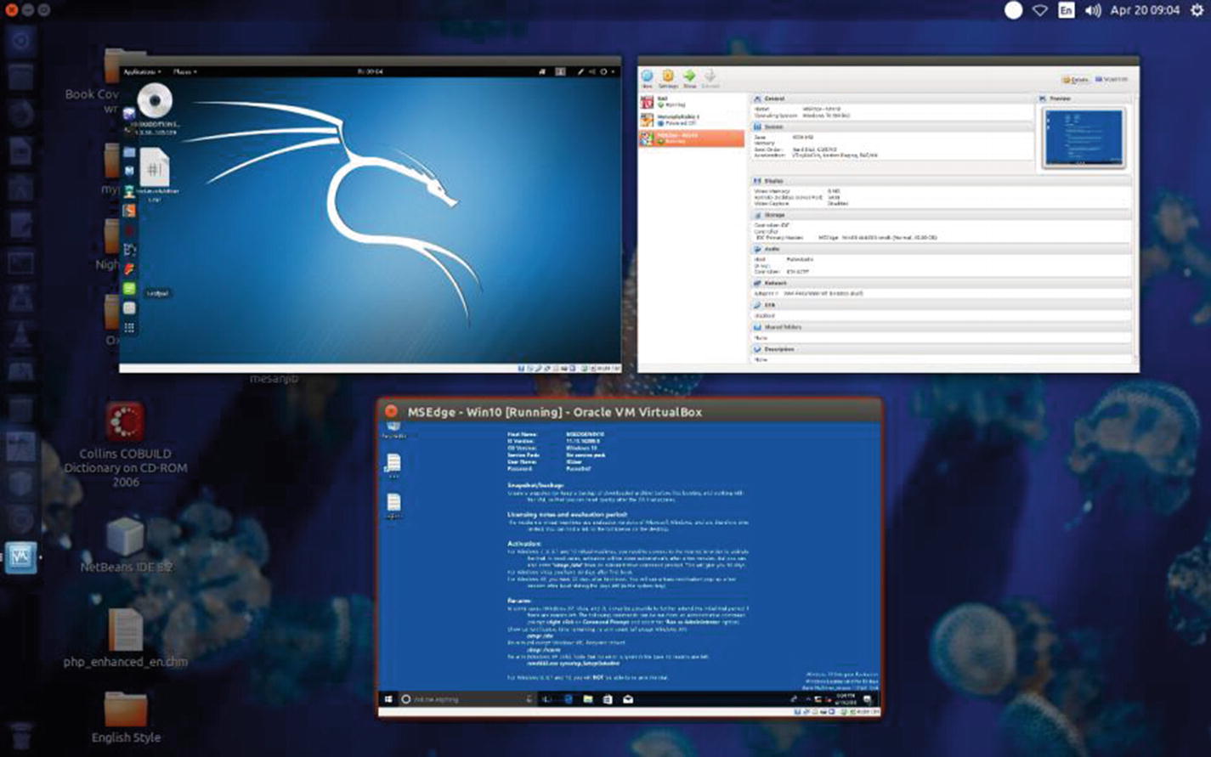Screen dimensions: 1211x757
Task: Open File Explorer in Win10 taskbar
Action: tap(587, 699)
